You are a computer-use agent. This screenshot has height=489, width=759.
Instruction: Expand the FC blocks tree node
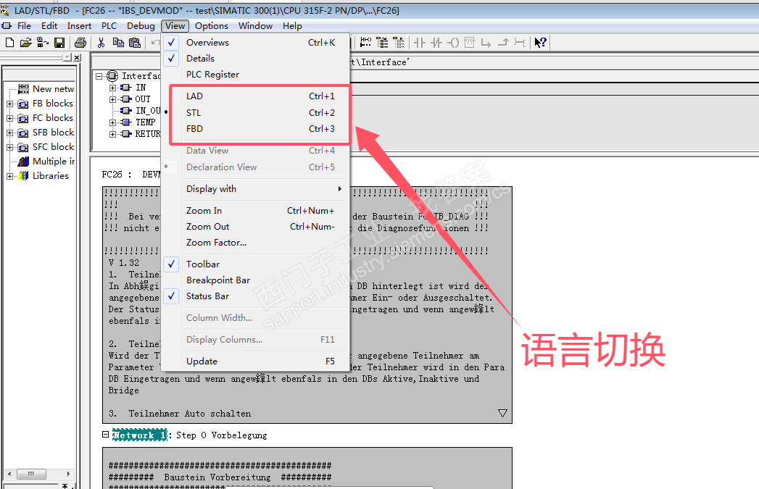(x=9, y=119)
